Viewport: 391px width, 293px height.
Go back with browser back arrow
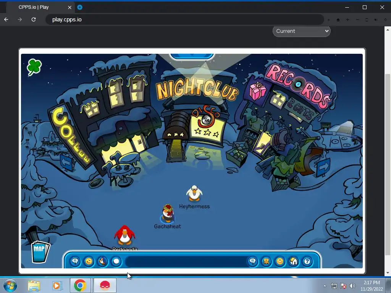(6, 19)
